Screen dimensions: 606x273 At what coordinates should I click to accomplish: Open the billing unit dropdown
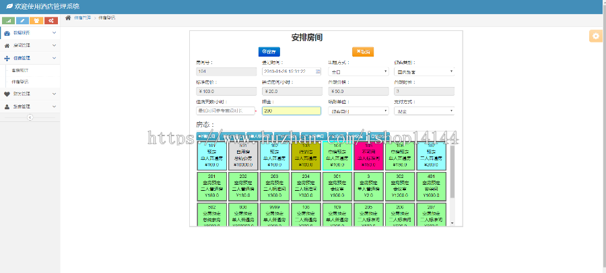(358, 111)
